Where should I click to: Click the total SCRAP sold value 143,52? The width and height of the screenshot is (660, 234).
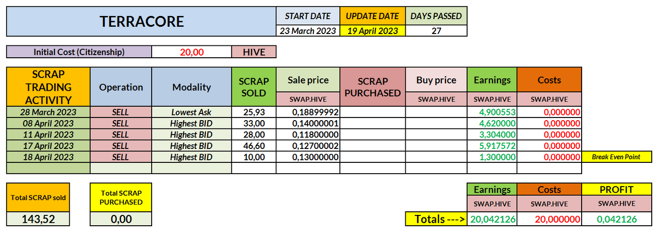click(x=38, y=219)
